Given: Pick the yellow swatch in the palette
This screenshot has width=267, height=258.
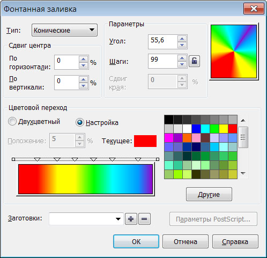Looking at the screenshot, I should (224, 129).
